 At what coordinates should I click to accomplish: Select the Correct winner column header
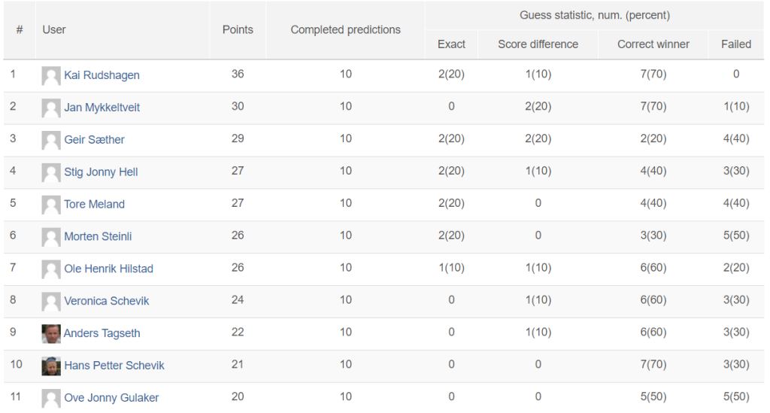tap(653, 44)
